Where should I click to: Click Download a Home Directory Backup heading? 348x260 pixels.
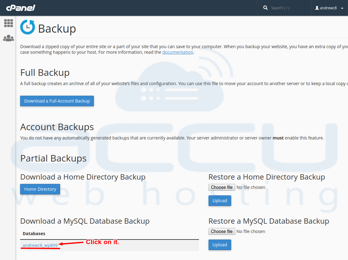coord(83,177)
